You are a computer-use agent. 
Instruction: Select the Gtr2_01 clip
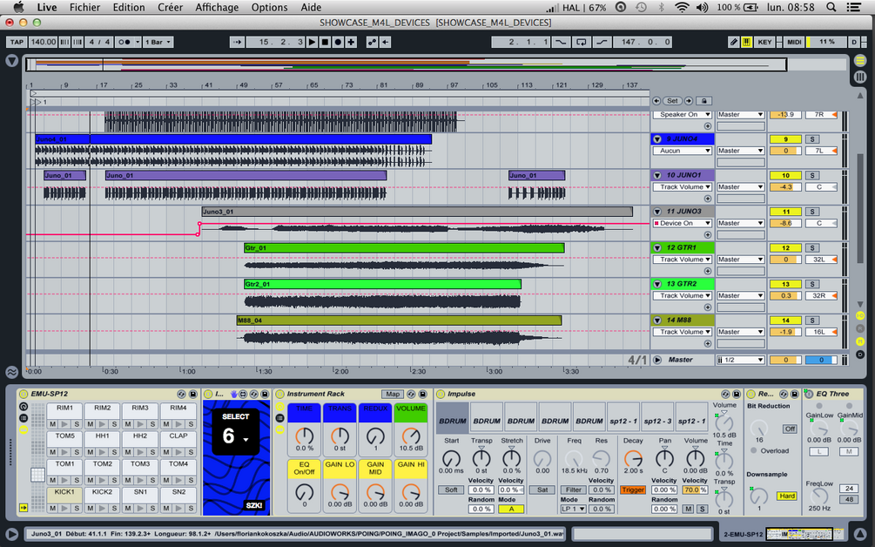pyautogui.click(x=382, y=284)
